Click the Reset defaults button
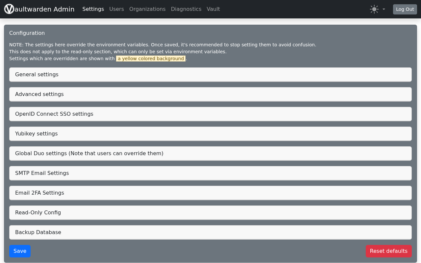This screenshot has height=263, width=421. point(388,251)
